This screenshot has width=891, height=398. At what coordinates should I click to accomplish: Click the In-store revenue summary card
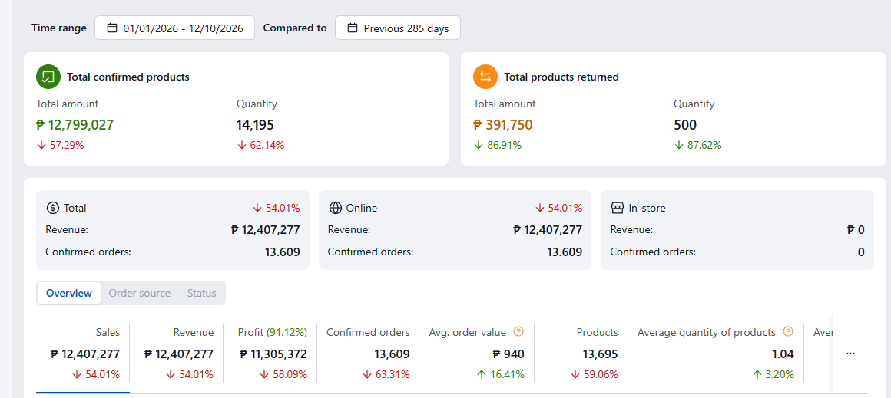737,229
